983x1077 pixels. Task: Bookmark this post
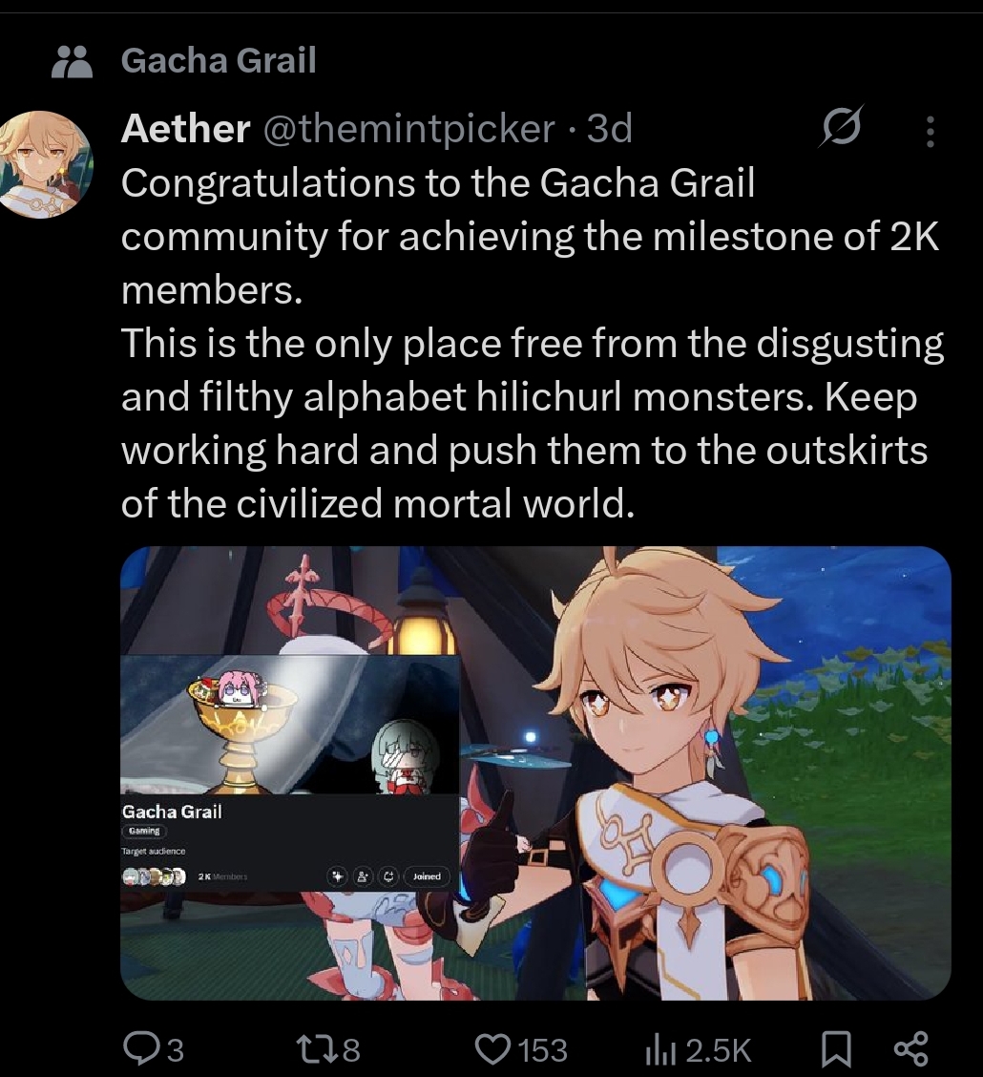coord(837,1049)
